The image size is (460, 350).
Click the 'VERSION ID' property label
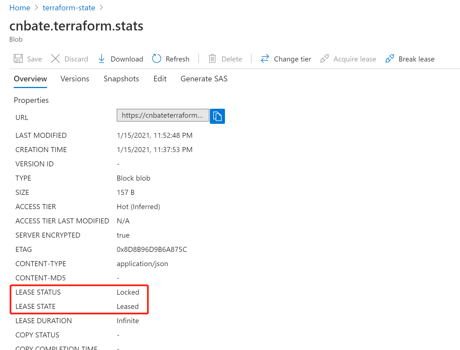34,164
